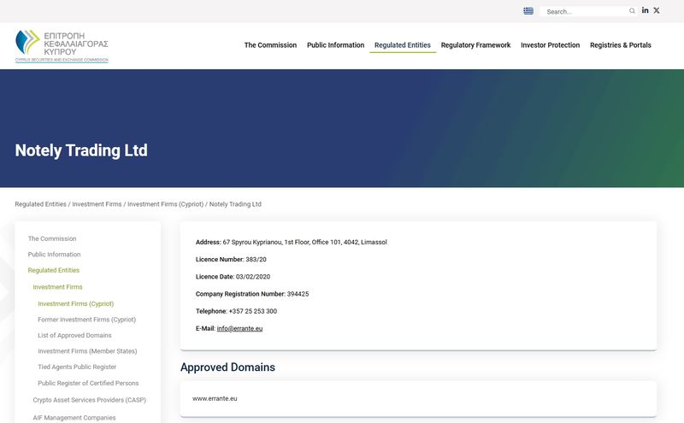Image resolution: width=684 pixels, height=423 pixels.
Task: Open List of Approved Domains sidebar link
Action: point(74,335)
